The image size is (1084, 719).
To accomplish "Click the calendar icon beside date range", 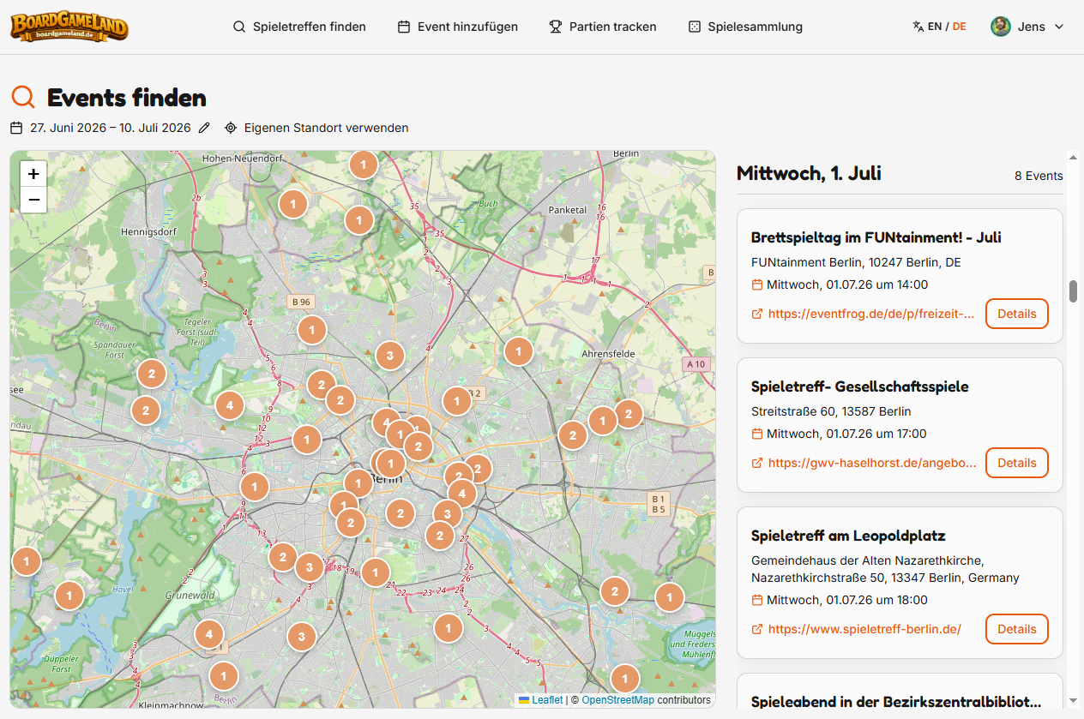I will click(x=16, y=128).
